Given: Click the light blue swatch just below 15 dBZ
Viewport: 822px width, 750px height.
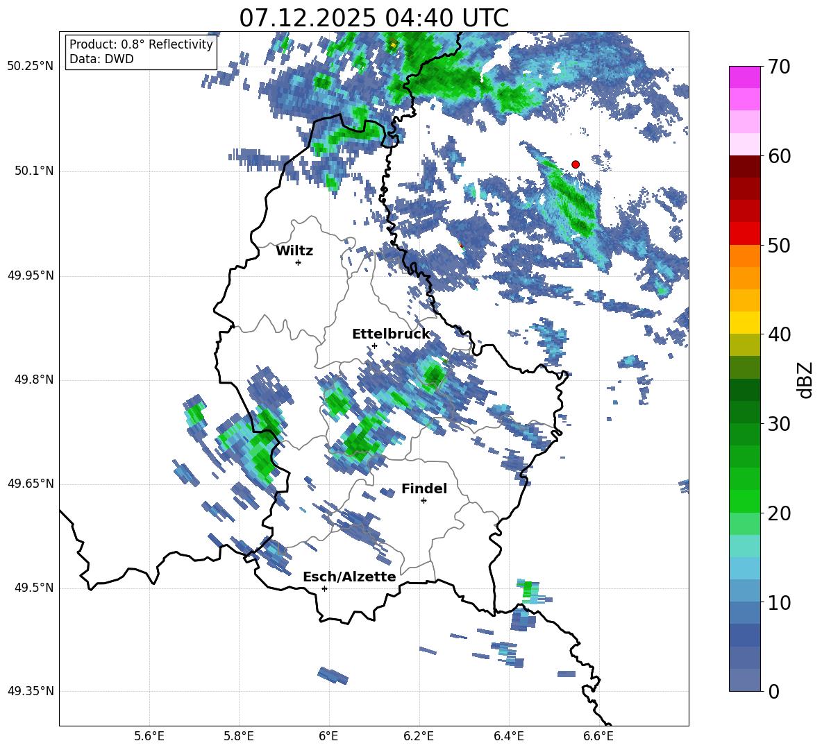Looking at the screenshot, I should pyautogui.click(x=744, y=568).
